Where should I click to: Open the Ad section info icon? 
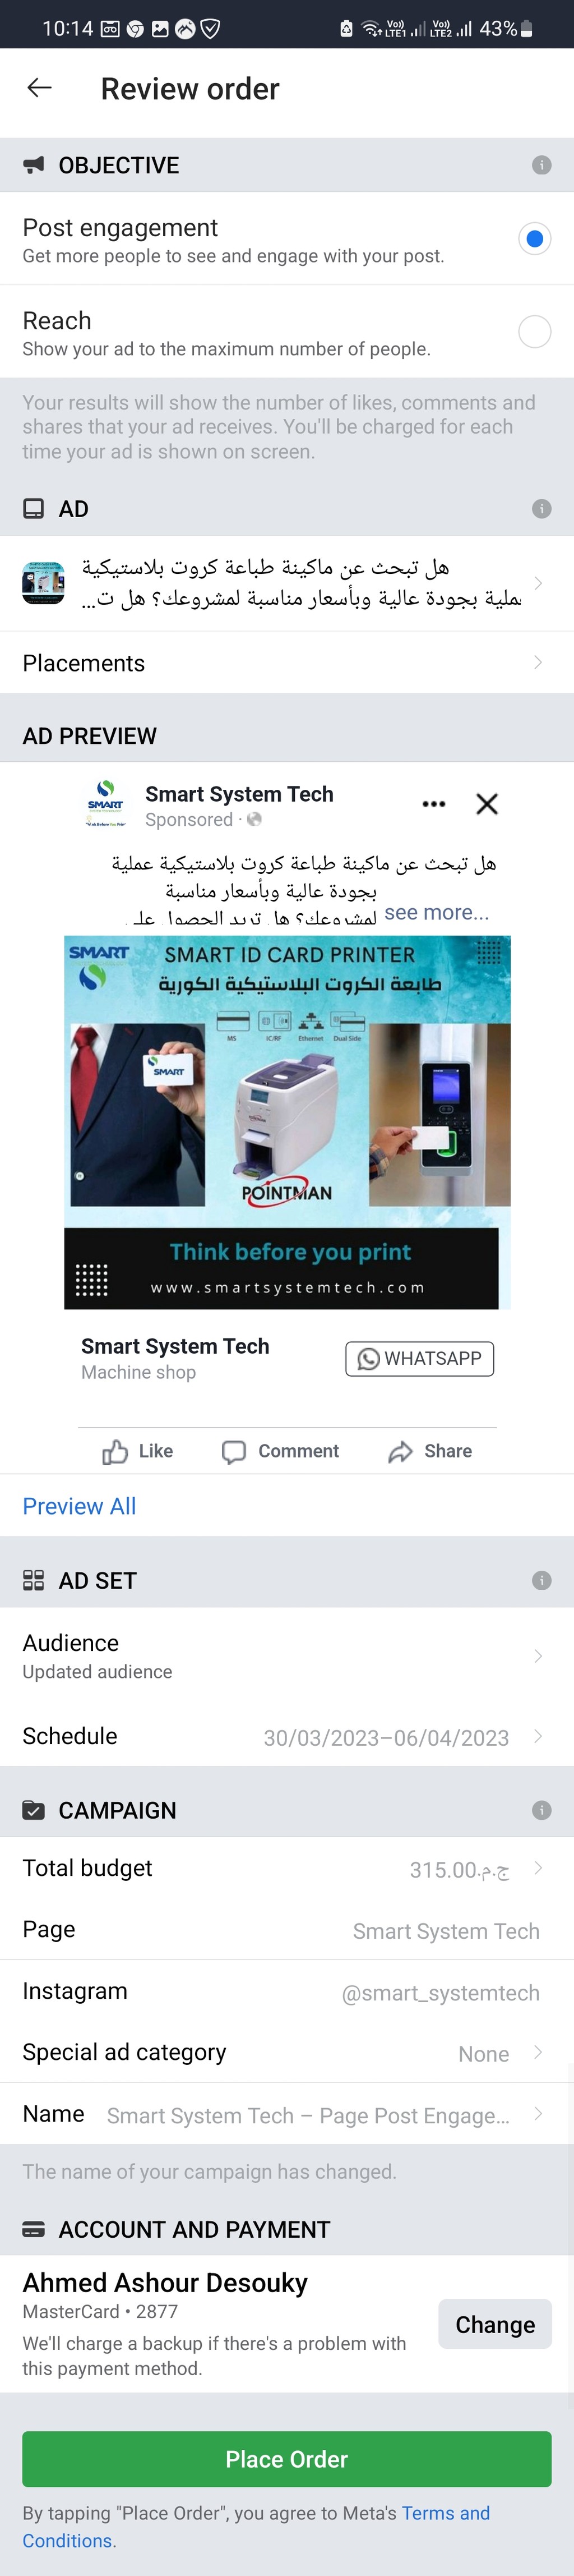click(541, 509)
